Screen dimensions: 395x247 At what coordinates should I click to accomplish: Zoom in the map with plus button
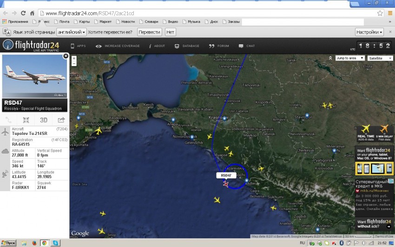(x=74, y=58)
